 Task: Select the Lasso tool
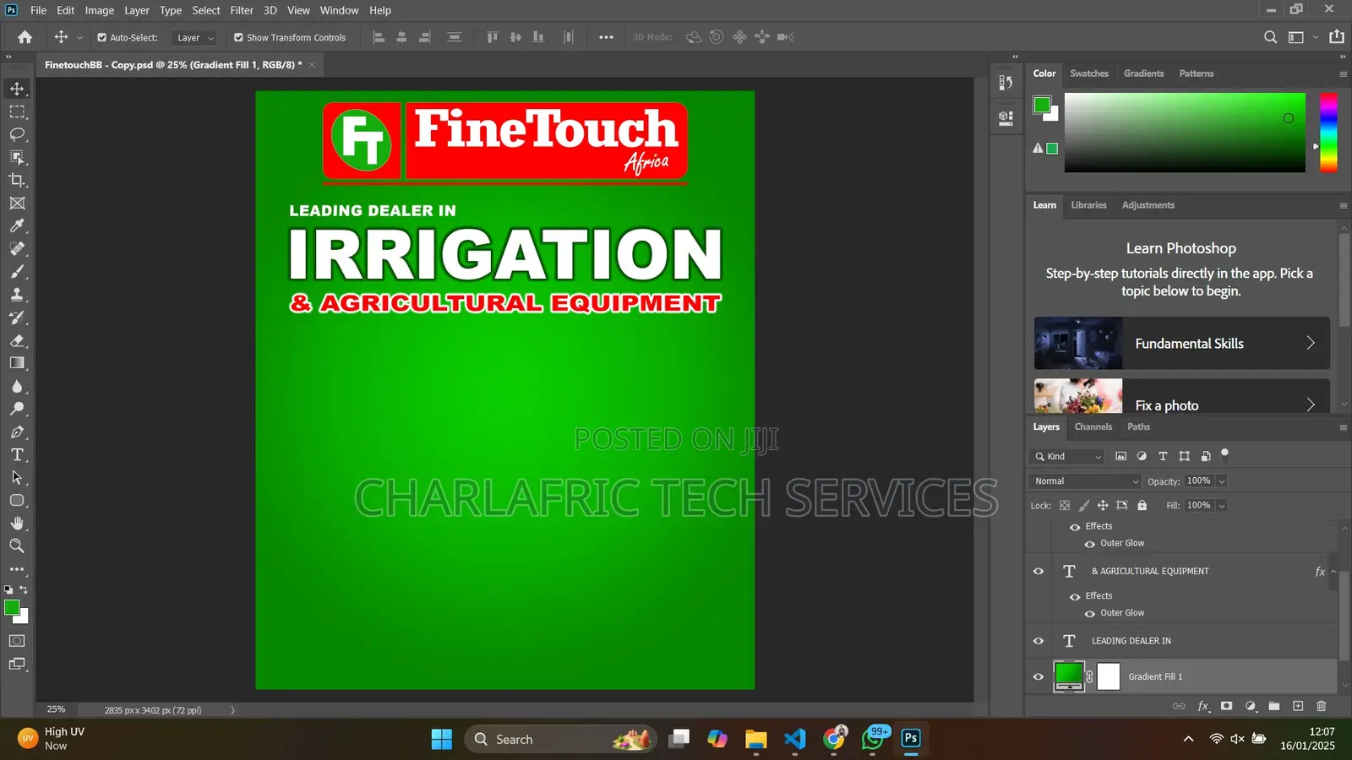coord(17,134)
